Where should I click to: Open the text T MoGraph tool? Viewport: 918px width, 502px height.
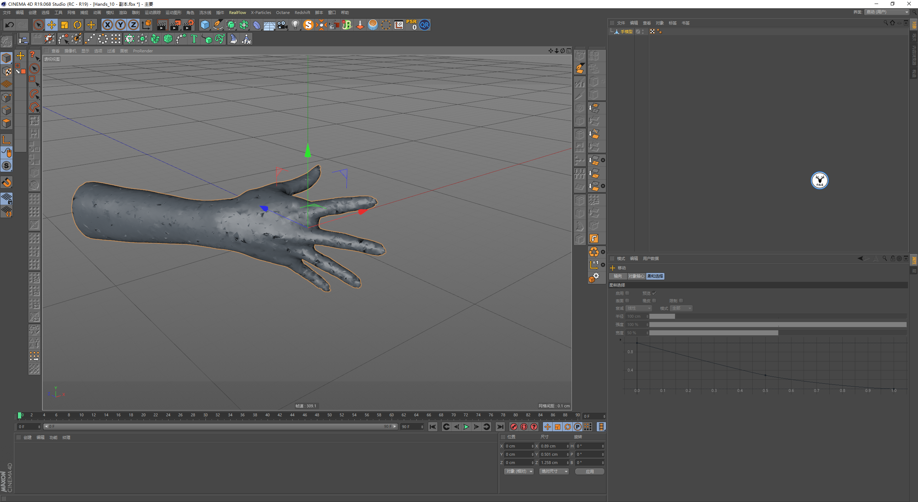(x=194, y=39)
